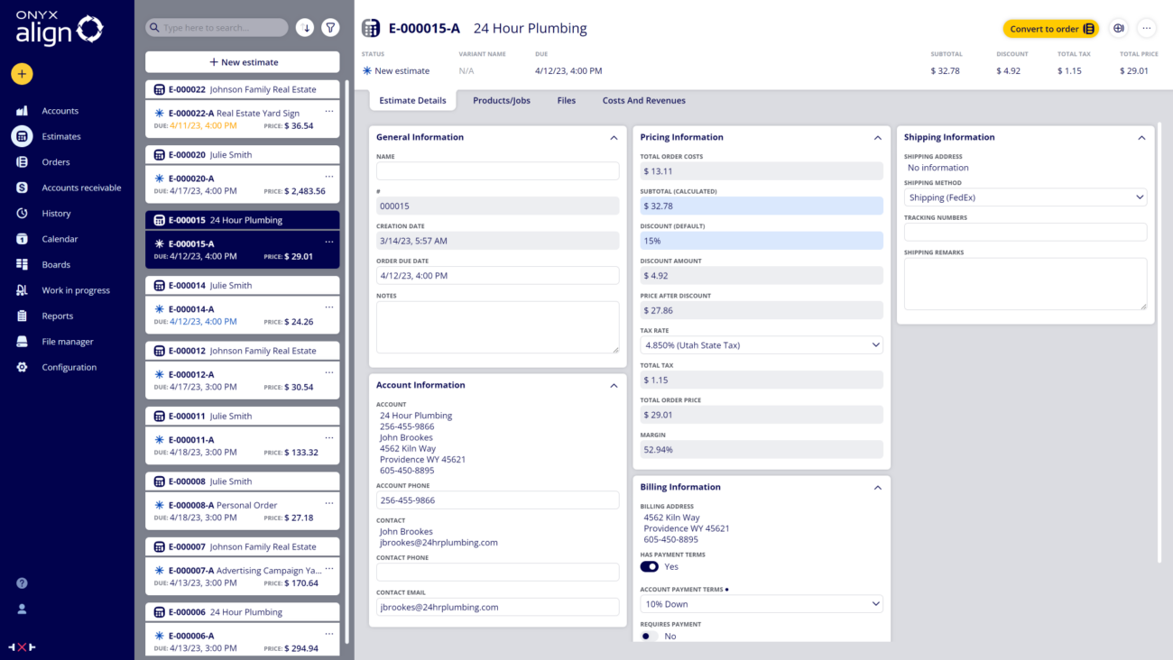
Task: Go to Orders in sidebar
Action: coord(56,162)
